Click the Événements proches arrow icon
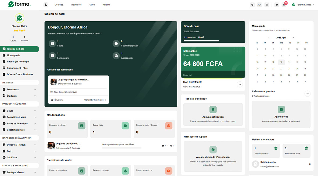Screen dimensions: 318x176 point(308,93)
